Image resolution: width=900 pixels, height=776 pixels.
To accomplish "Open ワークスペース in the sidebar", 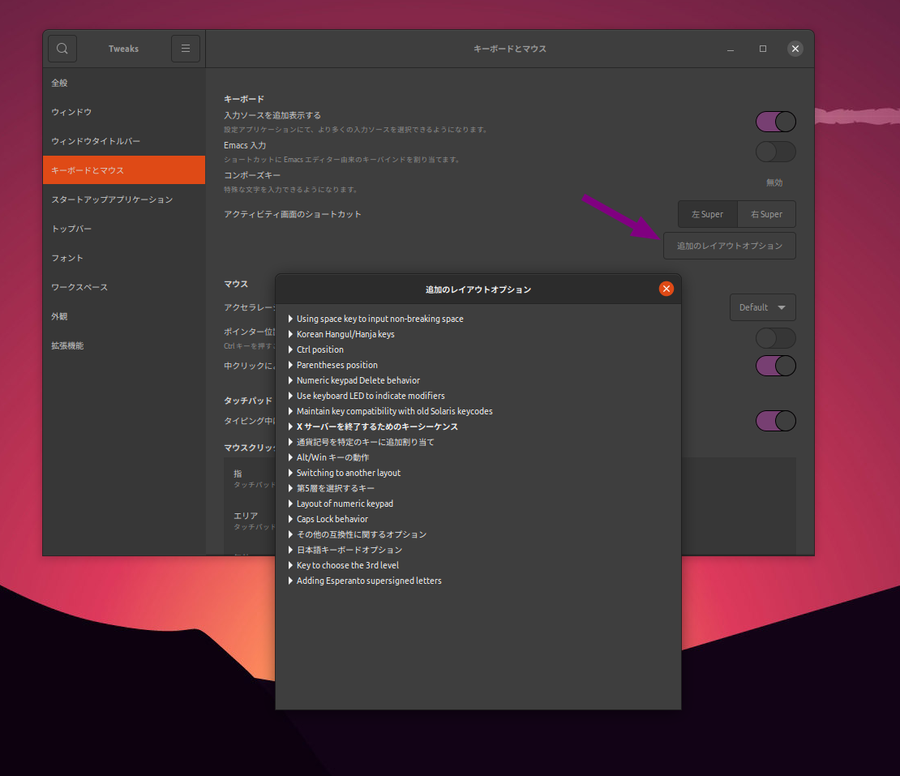I will pyautogui.click(x=124, y=287).
